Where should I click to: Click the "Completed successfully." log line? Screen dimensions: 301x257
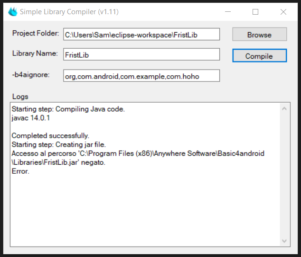(x=50, y=135)
